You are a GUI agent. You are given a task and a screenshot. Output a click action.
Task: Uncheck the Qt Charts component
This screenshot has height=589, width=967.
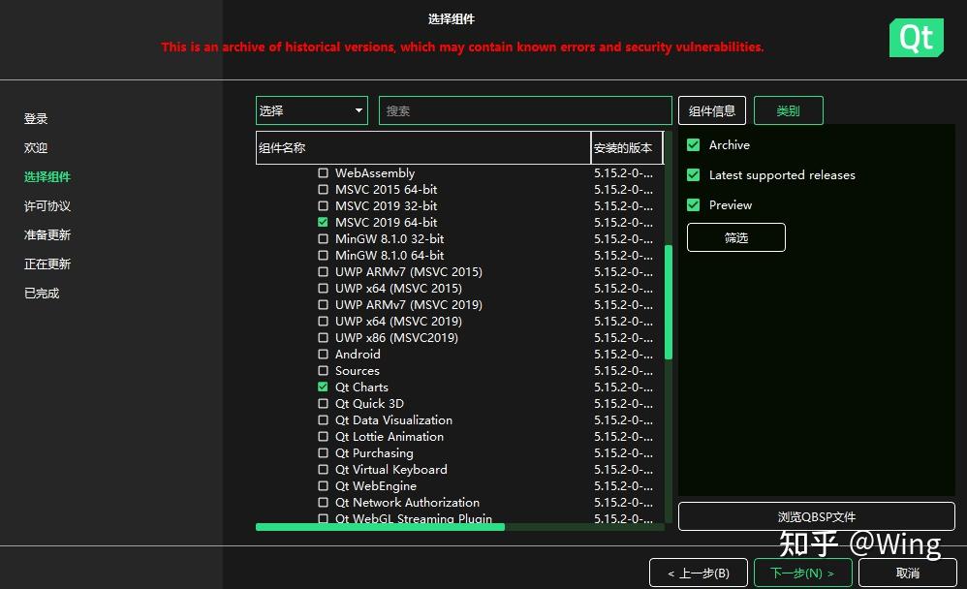tap(323, 387)
